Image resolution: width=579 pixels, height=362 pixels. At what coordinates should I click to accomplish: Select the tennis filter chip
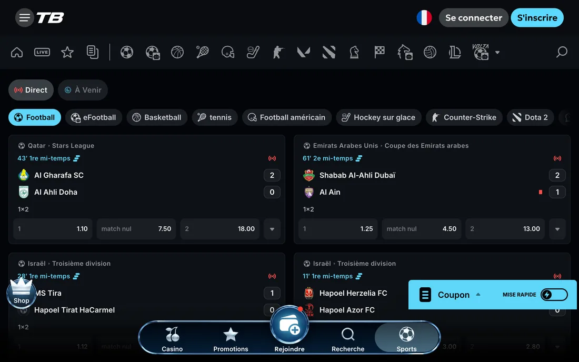coord(215,117)
